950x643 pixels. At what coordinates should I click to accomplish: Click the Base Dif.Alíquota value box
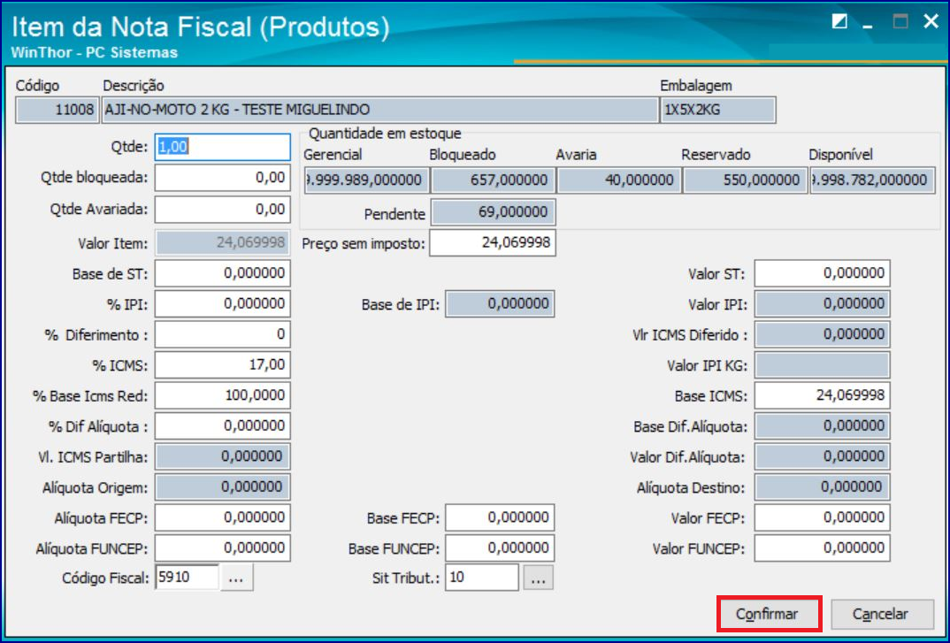coord(822,426)
